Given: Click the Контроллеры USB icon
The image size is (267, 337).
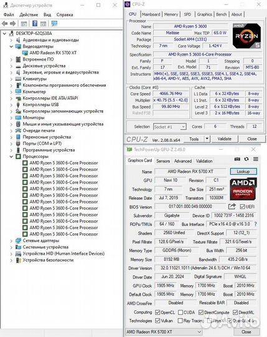Looking at the screenshot, I should point(19,105).
